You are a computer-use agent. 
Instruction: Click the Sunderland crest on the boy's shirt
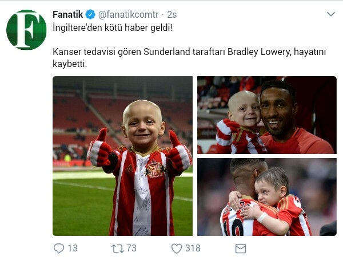pos(155,170)
